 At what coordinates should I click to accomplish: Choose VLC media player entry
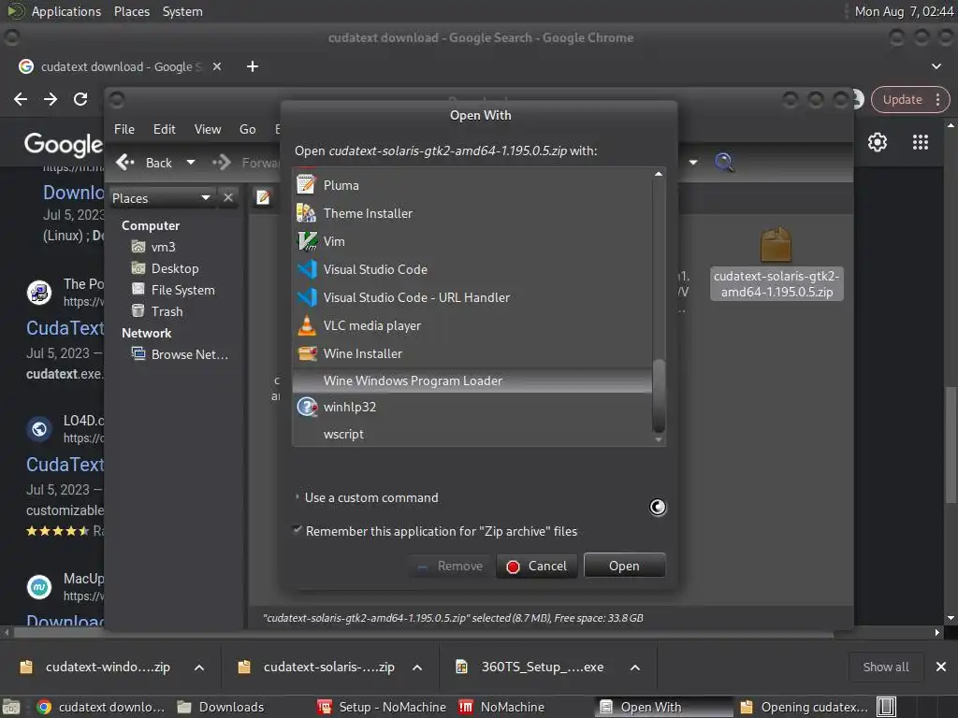tap(472, 325)
